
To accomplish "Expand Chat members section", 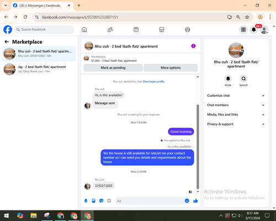I will (x=236, y=105).
